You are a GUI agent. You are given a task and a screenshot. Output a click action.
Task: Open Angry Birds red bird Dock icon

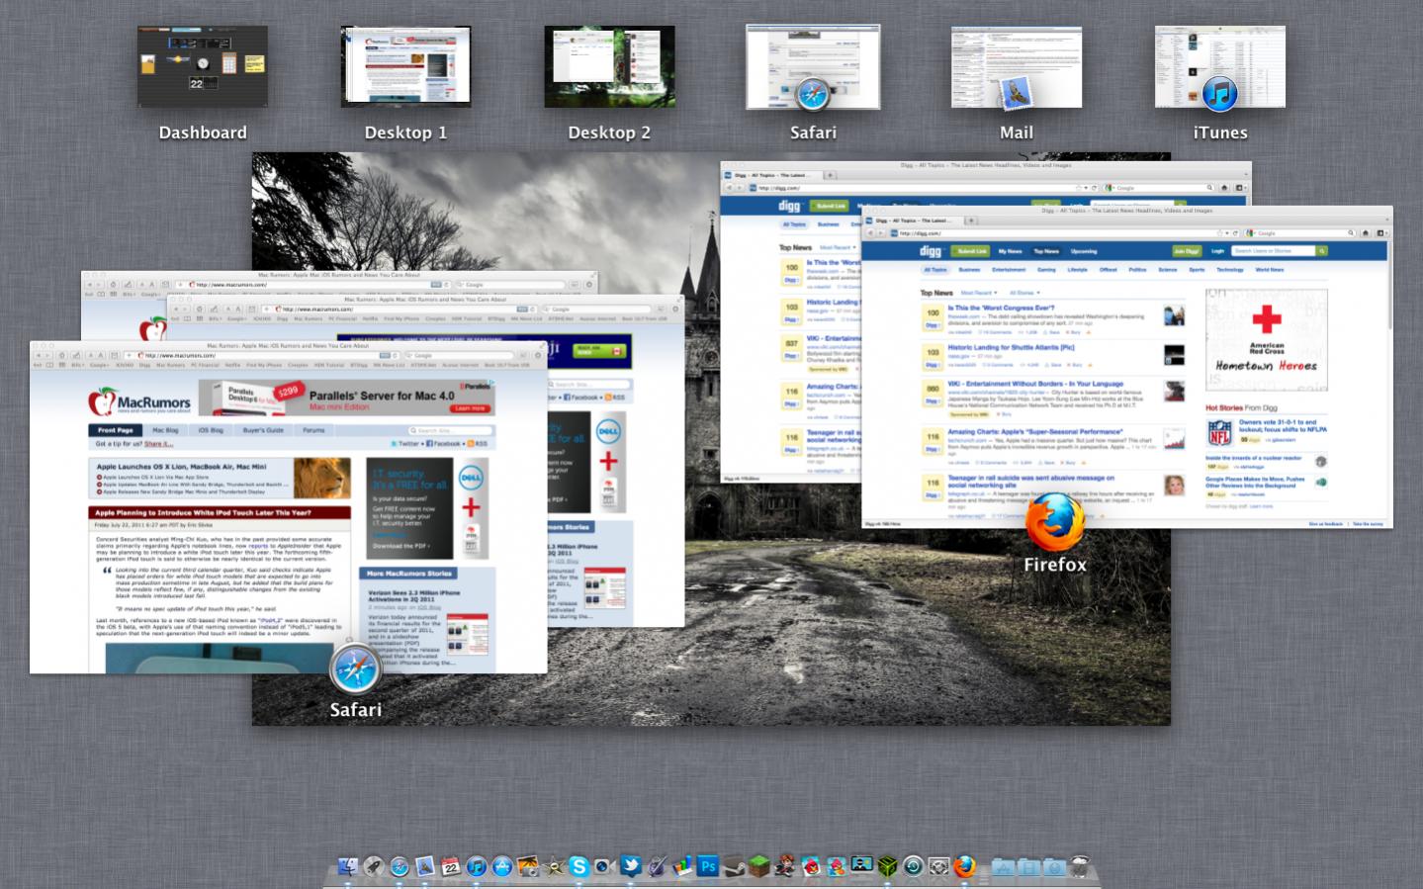[811, 867]
